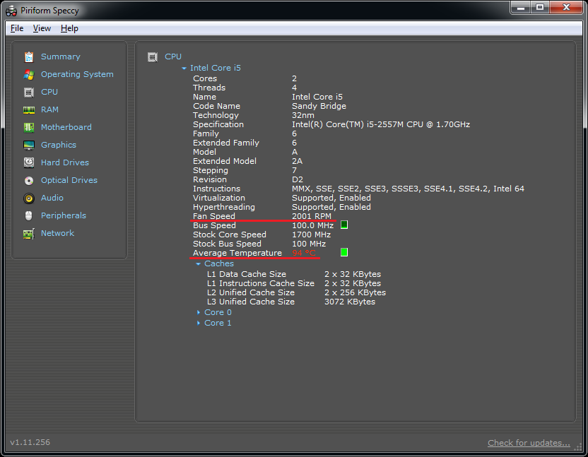Click the Network card icon
Screen dimensions: 588x457
(29, 234)
